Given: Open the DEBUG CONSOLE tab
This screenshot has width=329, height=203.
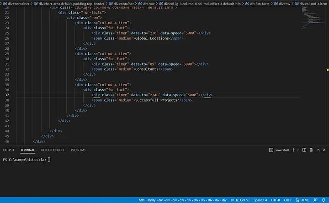Looking at the screenshot, I should coord(53,150).
